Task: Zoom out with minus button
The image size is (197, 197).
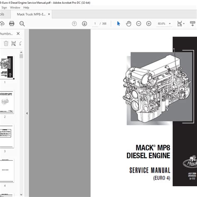Action: pos(139,24)
